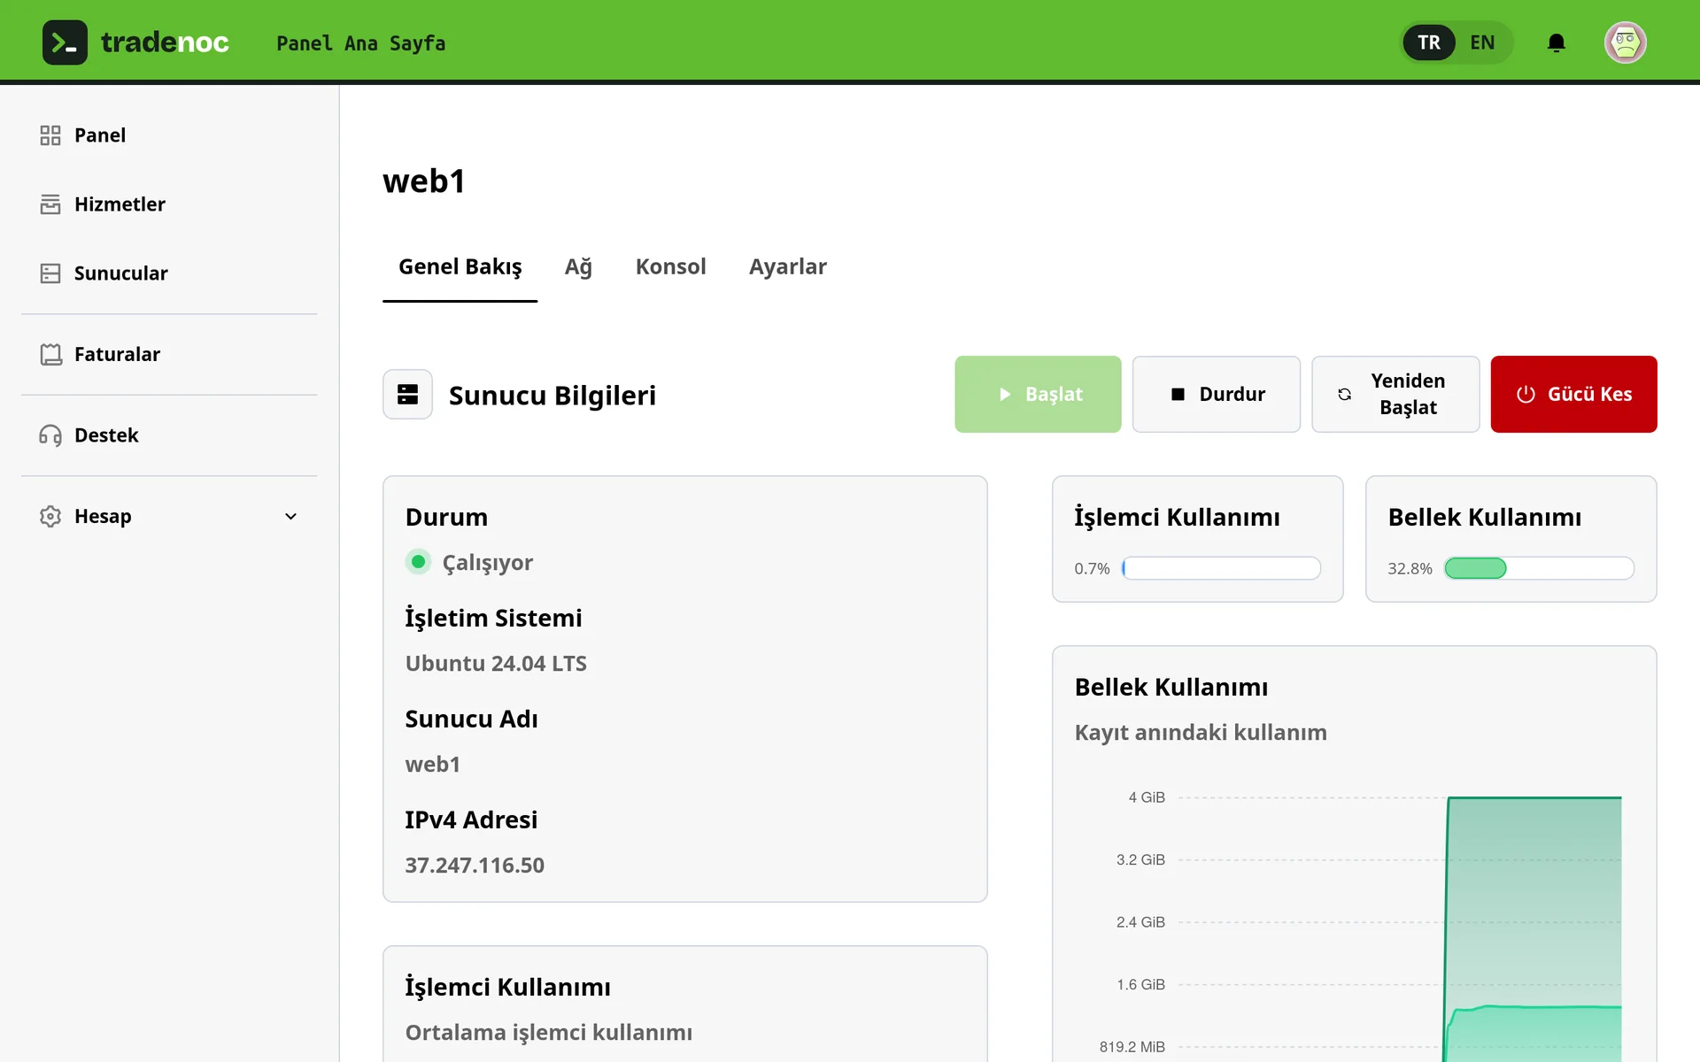Click the Bellek Kullanımı 32.8% progress bar
The height and width of the screenshot is (1062, 1700).
1539,568
